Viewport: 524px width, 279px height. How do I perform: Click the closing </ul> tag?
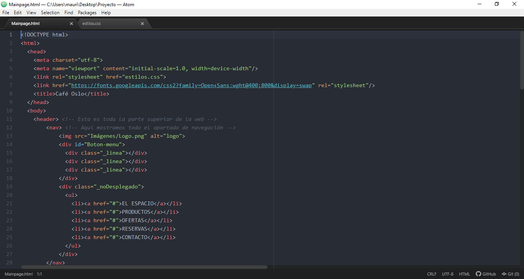[73, 246]
